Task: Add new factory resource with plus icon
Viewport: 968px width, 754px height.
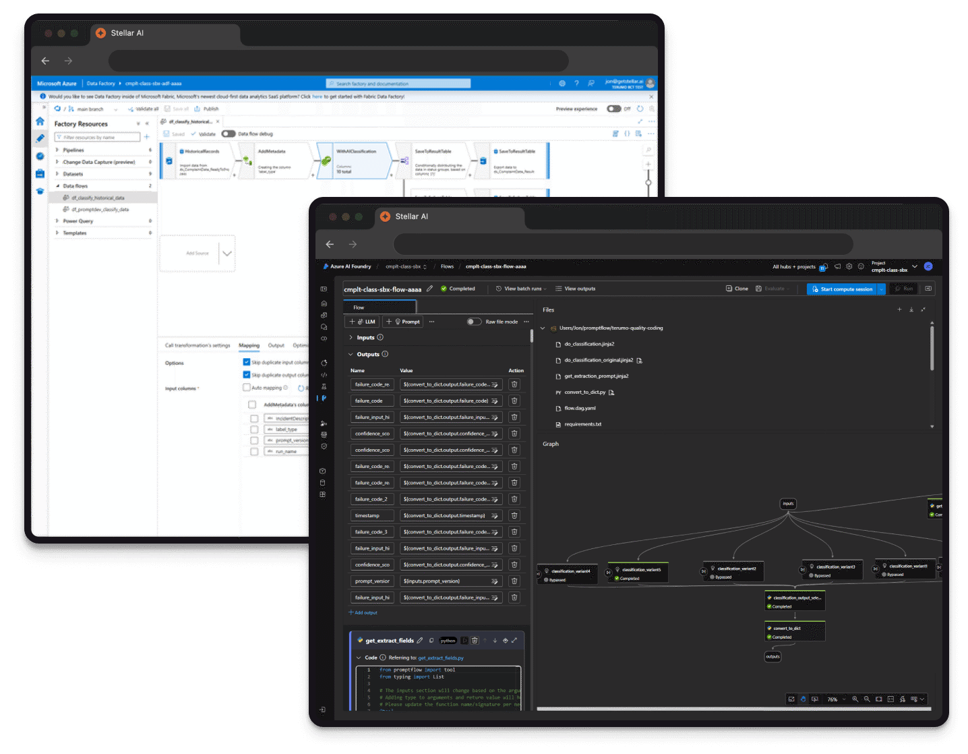Action: tap(146, 137)
